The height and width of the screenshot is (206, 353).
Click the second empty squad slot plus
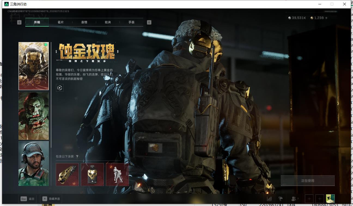320,199
